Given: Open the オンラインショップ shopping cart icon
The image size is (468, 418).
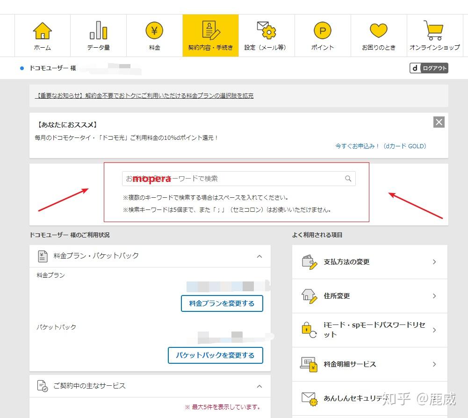Looking at the screenshot, I should click(x=434, y=29).
